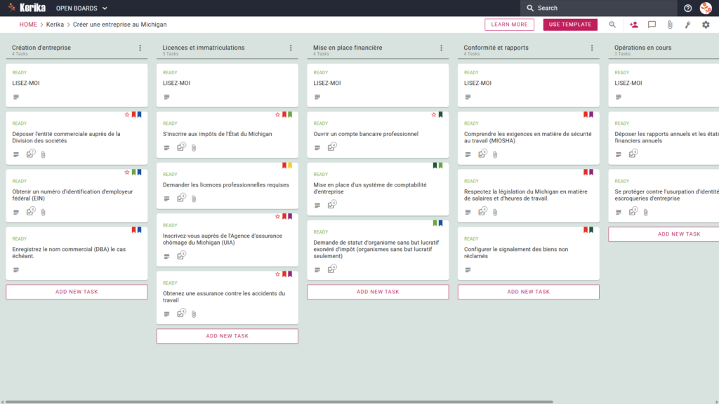The width and height of the screenshot is (719, 404).
Task: Click the add team member icon
Action: pos(634,25)
